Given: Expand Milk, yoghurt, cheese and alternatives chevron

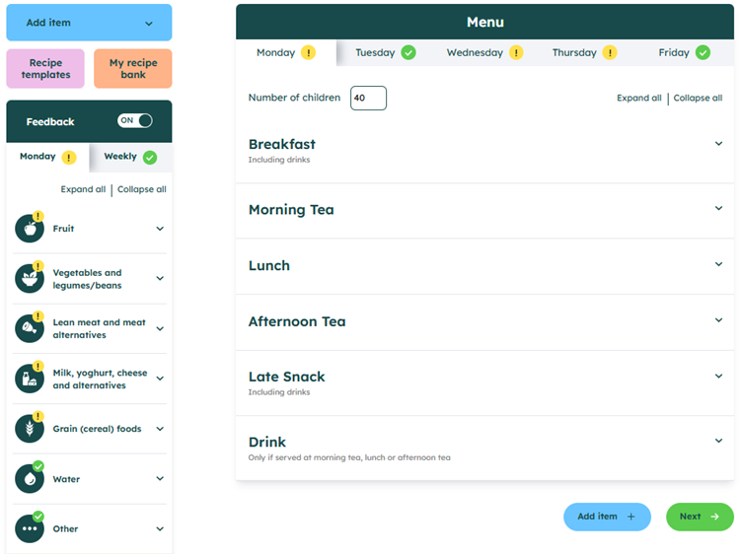Looking at the screenshot, I should [x=160, y=379].
